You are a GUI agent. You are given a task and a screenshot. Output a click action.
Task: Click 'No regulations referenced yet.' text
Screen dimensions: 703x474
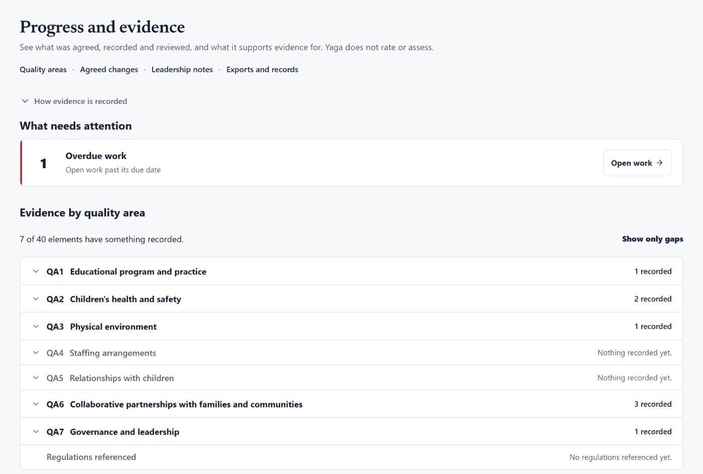tap(621, 457)
